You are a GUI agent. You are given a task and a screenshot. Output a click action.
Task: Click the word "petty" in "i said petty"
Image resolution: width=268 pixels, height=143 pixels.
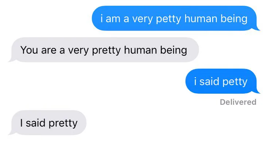[235, 82]
